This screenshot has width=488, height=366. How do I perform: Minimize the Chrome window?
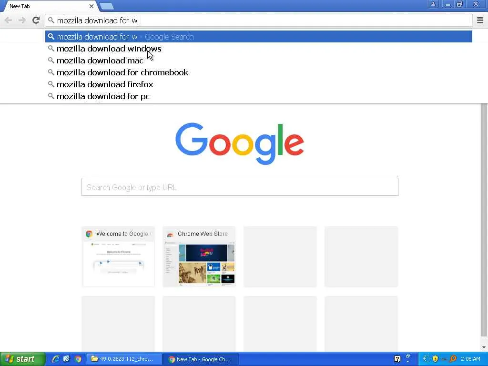[x=447, y=4]
